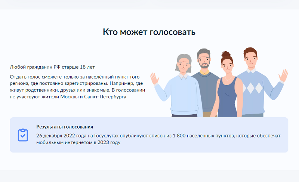
Task: Click the diamond pattern on the blue sweater
Action: [x=253, y=88]
